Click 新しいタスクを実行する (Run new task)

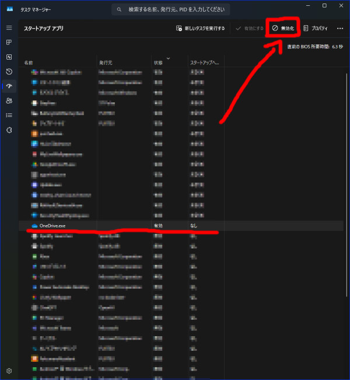point(200,28)
